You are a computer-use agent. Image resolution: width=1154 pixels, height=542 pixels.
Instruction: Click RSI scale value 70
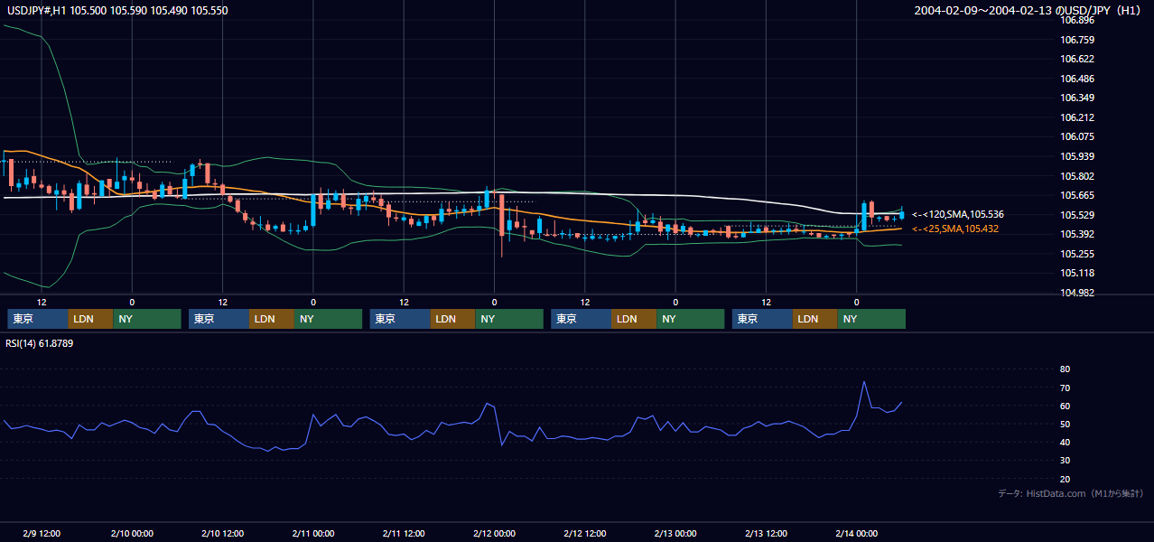pos(1065,388)
